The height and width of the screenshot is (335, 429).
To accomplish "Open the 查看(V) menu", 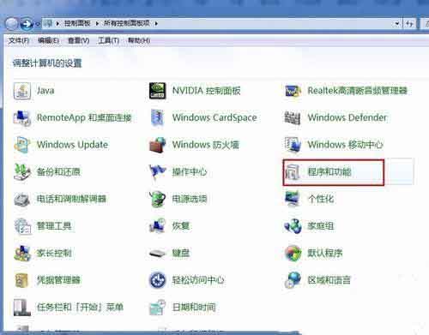I will click(x=78, y=40).
